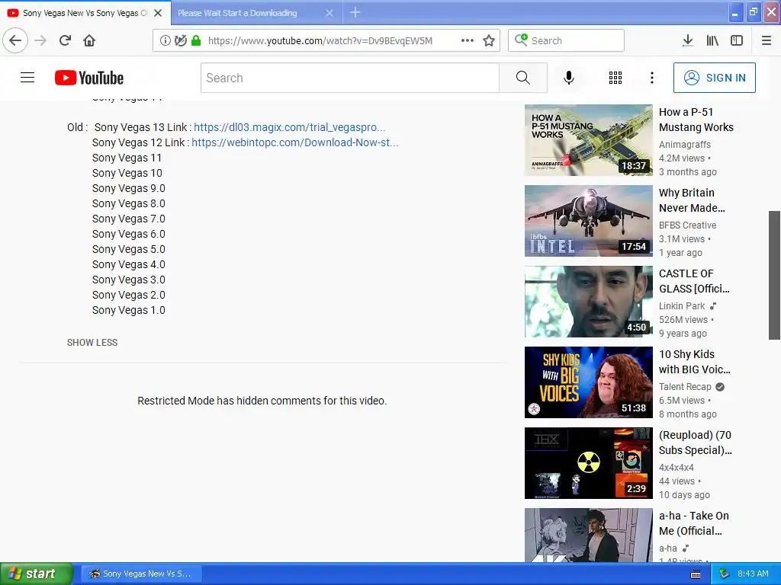Click the CASTLE OF GLASS title text
The height and width of the screenshot is (585, 781).
click(x=694, y=281)
